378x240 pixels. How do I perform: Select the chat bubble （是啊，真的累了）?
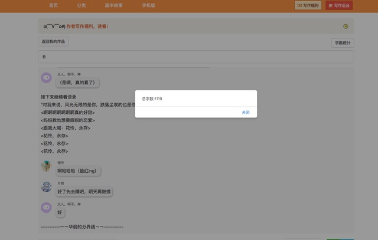point(77,83)
